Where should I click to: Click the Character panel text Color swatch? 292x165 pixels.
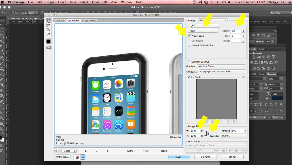(277, 98)
